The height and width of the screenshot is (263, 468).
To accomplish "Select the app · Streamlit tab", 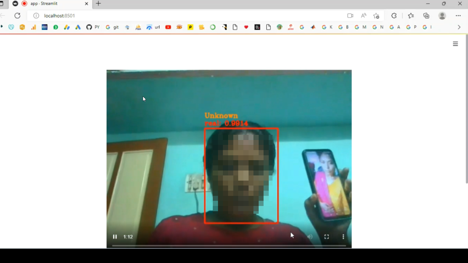I will tap(50, 4).
